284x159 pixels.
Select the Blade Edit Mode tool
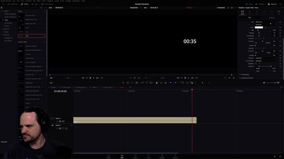point(137,83)
